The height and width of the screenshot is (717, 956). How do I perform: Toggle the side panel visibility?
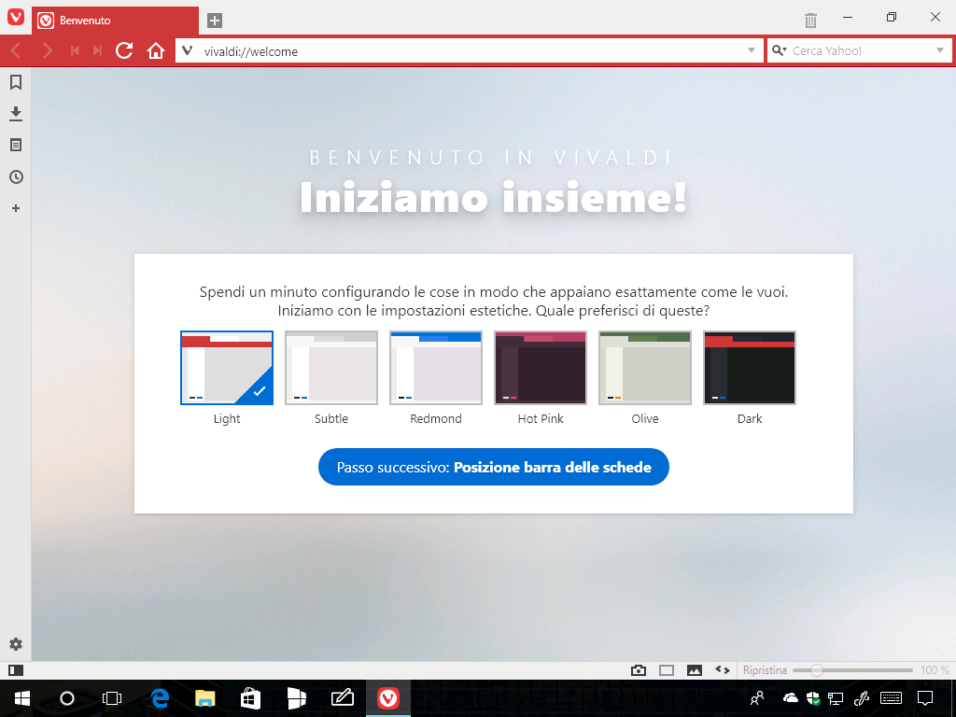point(16,670)
